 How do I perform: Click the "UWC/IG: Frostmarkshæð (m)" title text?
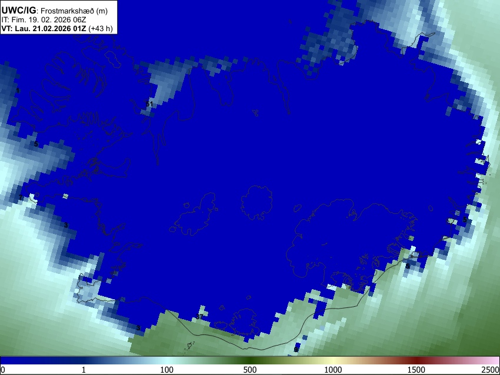click(x=55, y=11)
